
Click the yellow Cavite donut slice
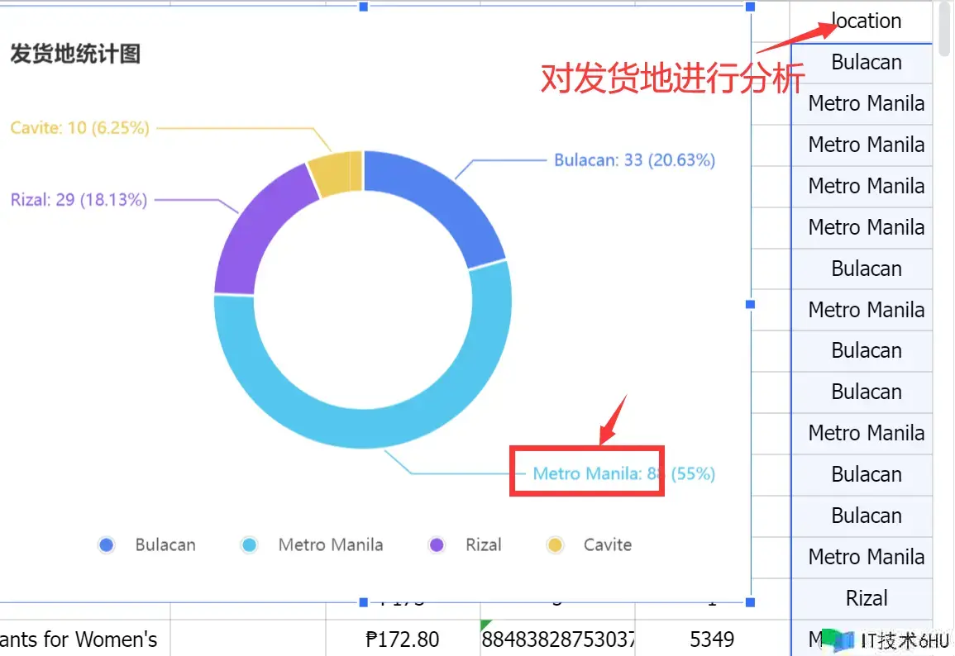(335, 174)
